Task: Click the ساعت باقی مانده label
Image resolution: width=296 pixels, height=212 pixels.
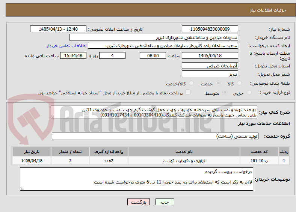Action: coord(42,56)
